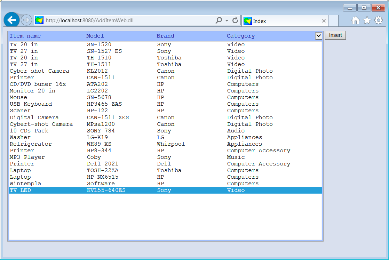This screenshot has height=260, width=389.
Task: Click the Audio category cell
Action: coord(236,131)
